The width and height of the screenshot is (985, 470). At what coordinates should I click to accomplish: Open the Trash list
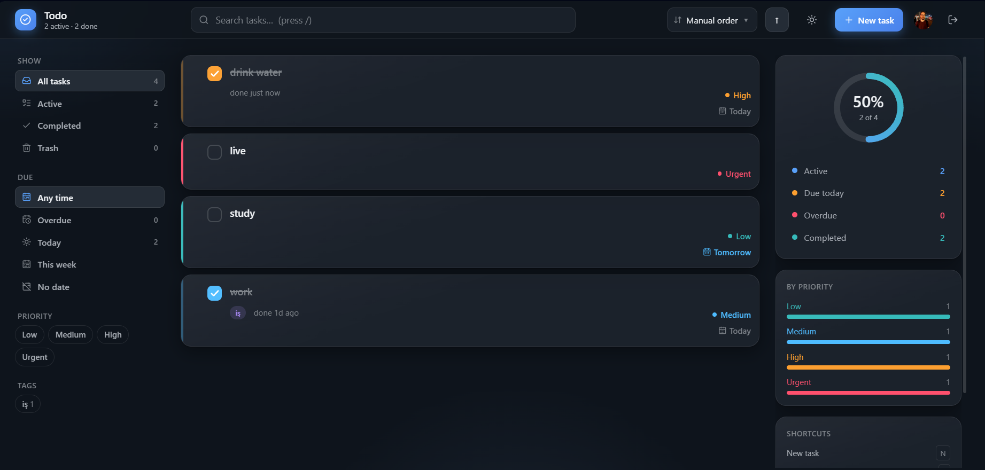pos(90,148)
